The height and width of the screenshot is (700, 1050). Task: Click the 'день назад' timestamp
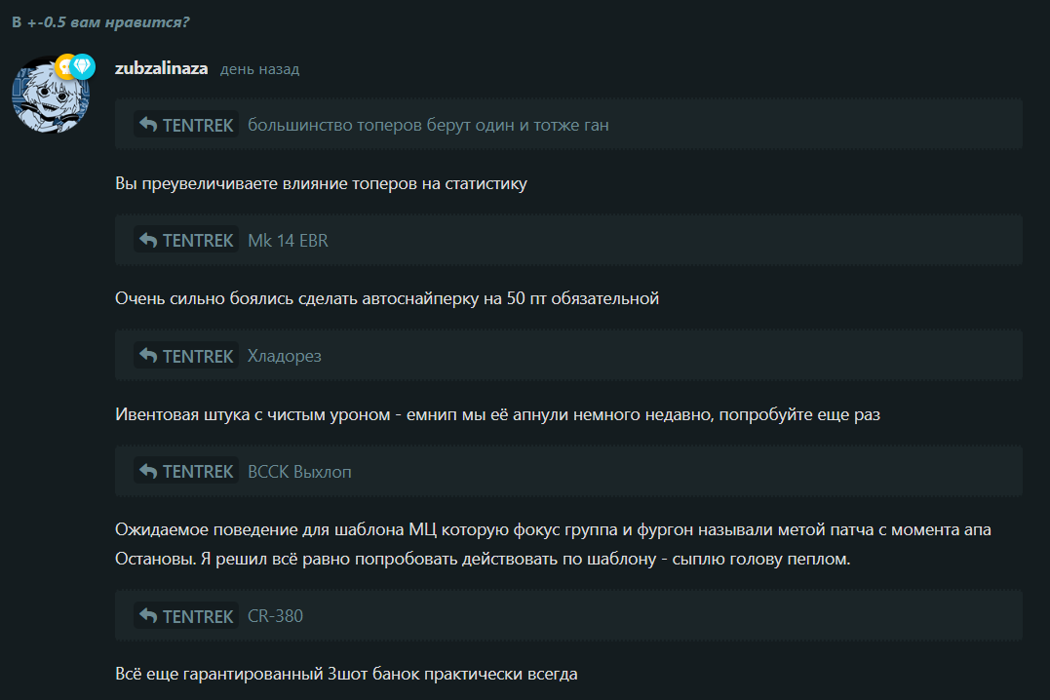click(x=260, y=69)
